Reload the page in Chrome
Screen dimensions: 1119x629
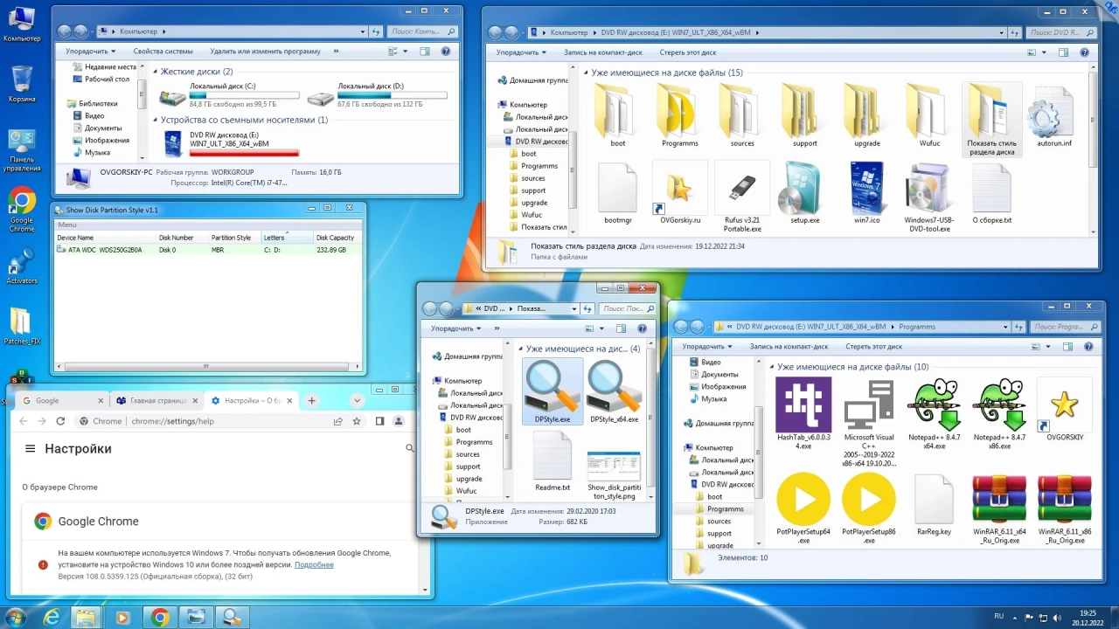coord(60,421)
